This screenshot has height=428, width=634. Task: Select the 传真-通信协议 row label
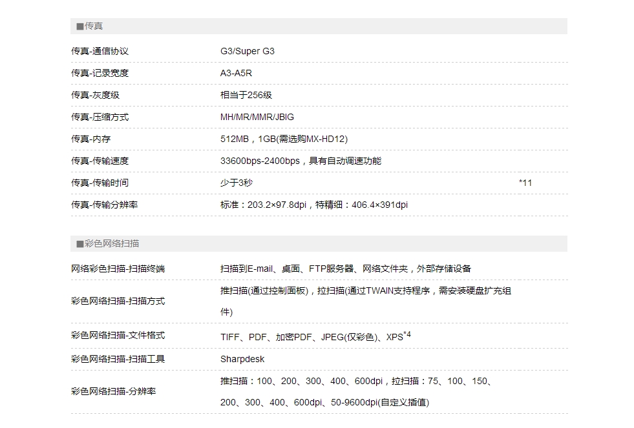100,51
